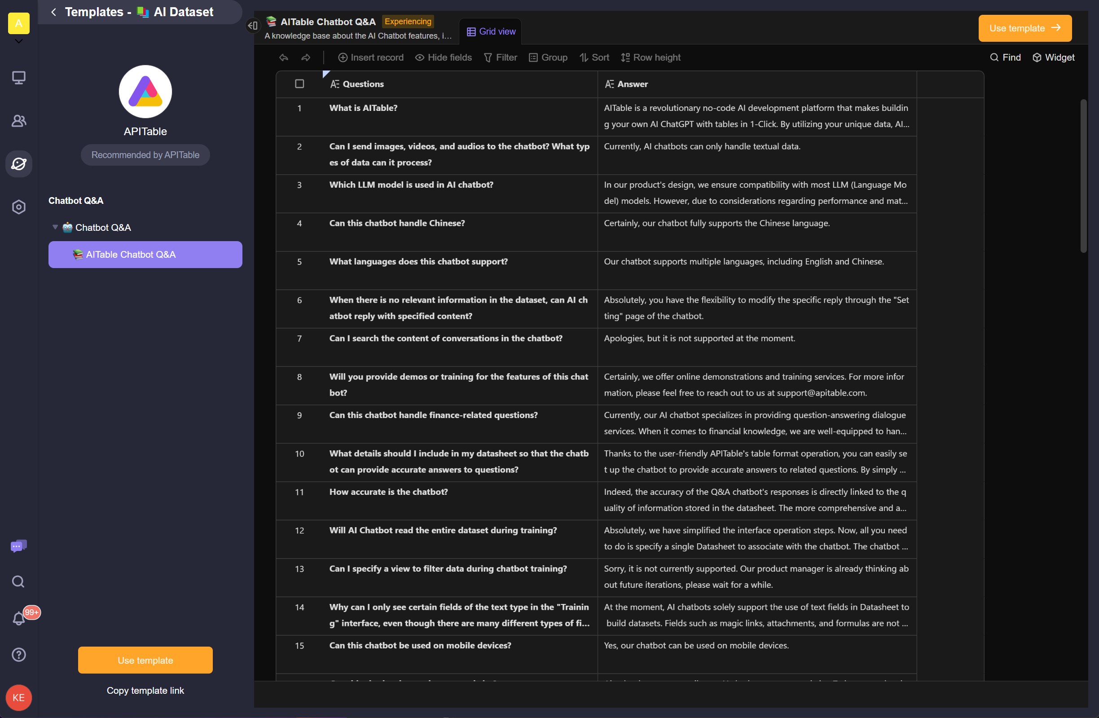1099x718 pixels.
Task: Click cell "Can this chatbot be used on mobile devices?"
Action: [x=460, y=654]
